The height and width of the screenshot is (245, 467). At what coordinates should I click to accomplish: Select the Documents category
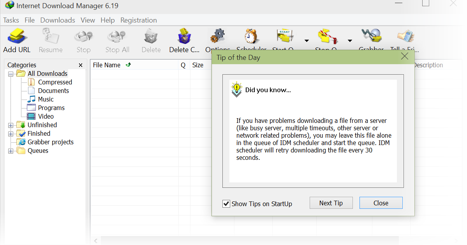click(x=53, y=91)
